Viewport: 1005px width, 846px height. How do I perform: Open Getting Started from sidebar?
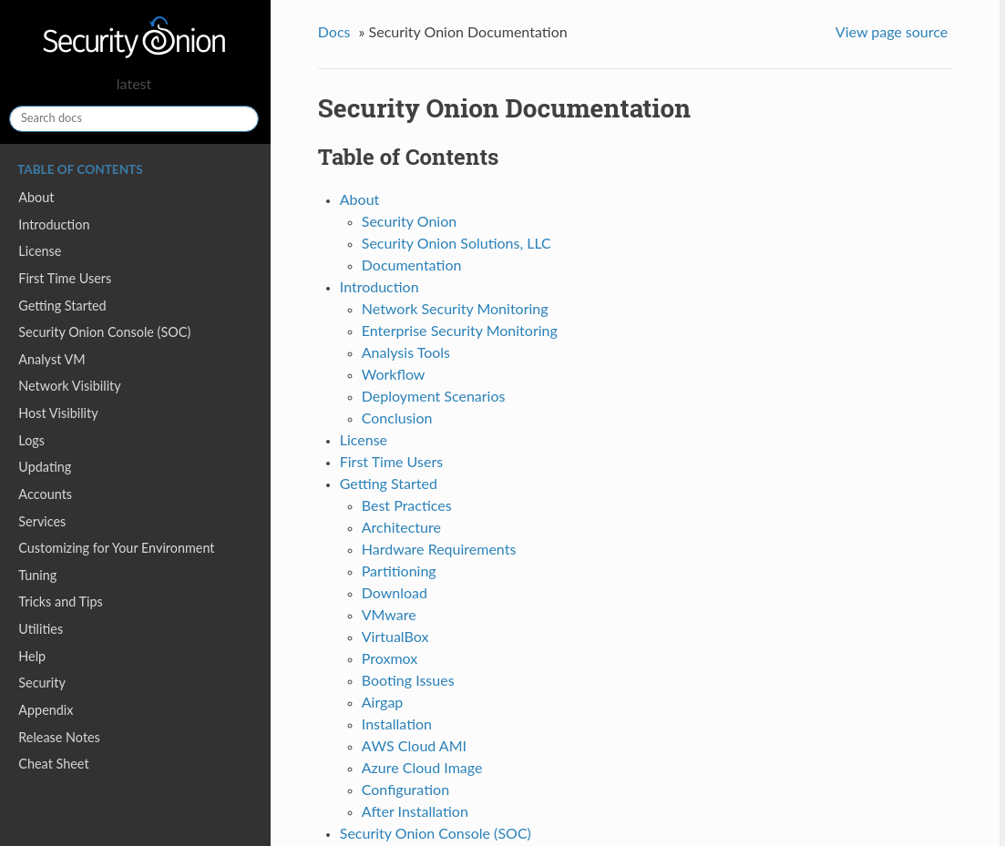tap(62, 305)
